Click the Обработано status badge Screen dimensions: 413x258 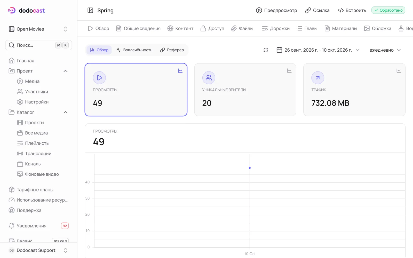[x=388, y=10]
